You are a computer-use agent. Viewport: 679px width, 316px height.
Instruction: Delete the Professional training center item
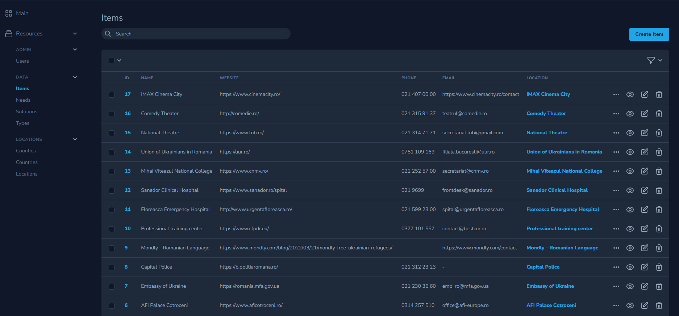coord(659,229)
